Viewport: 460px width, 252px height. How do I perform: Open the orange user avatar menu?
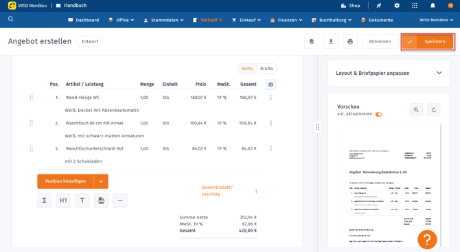coord(450,5)
